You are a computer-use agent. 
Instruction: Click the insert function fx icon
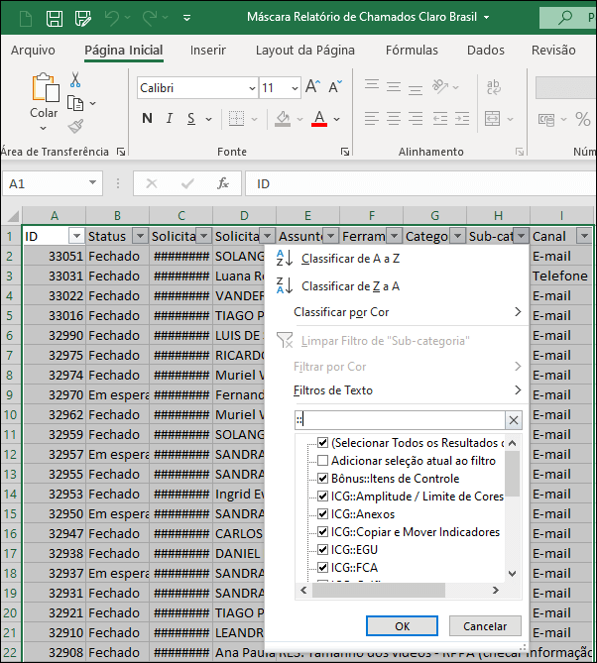[222, 183]
